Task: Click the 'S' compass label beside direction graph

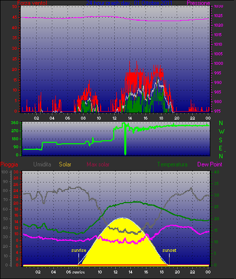Action: (221, 140)
